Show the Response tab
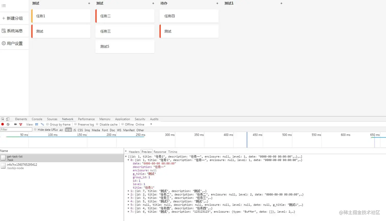The width and height of the screenshot is (386, 221). [160, 152]
